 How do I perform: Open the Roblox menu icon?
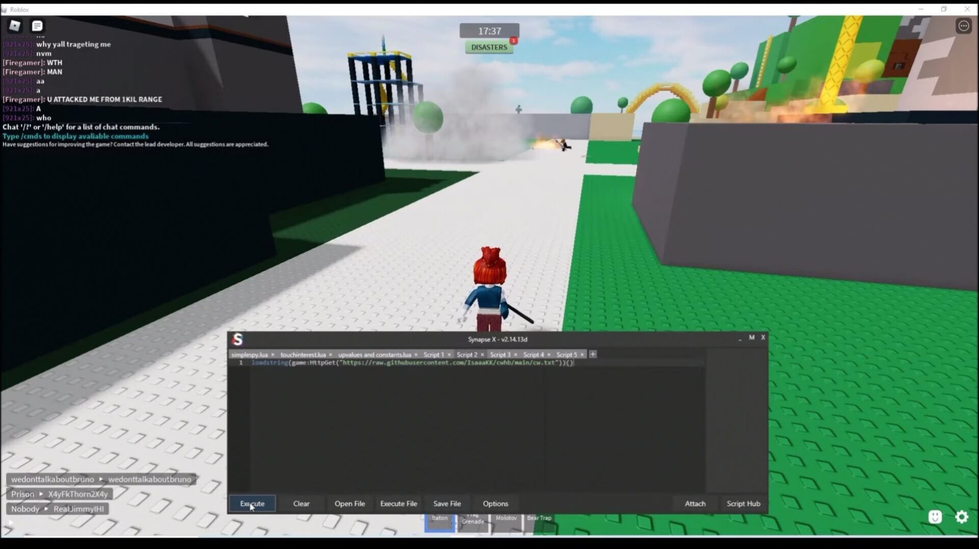click(x=15, y=25)
